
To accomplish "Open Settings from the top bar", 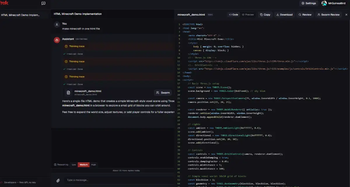I will (x=309, y=3).
